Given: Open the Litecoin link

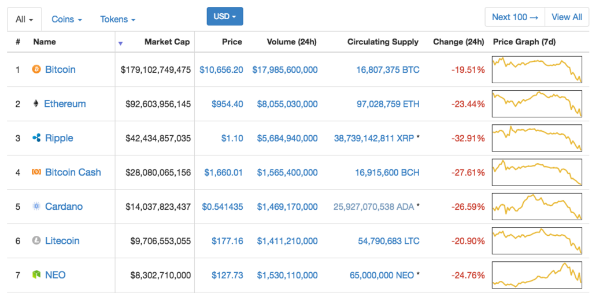Looking at the screenshot, I should (62, 241).
